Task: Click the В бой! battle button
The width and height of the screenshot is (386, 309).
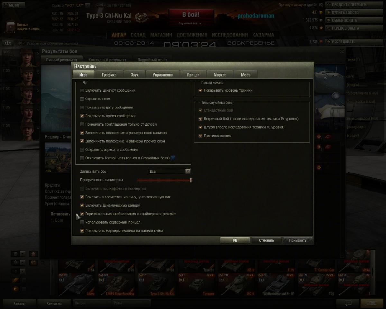Action: click(x=191, y=14)
